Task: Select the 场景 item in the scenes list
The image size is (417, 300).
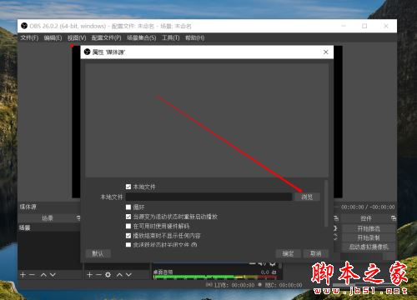Action: [x=49, y=227]
